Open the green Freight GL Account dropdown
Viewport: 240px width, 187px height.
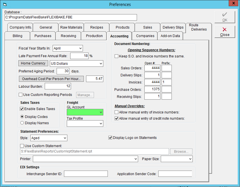click(x=85, y=112)
